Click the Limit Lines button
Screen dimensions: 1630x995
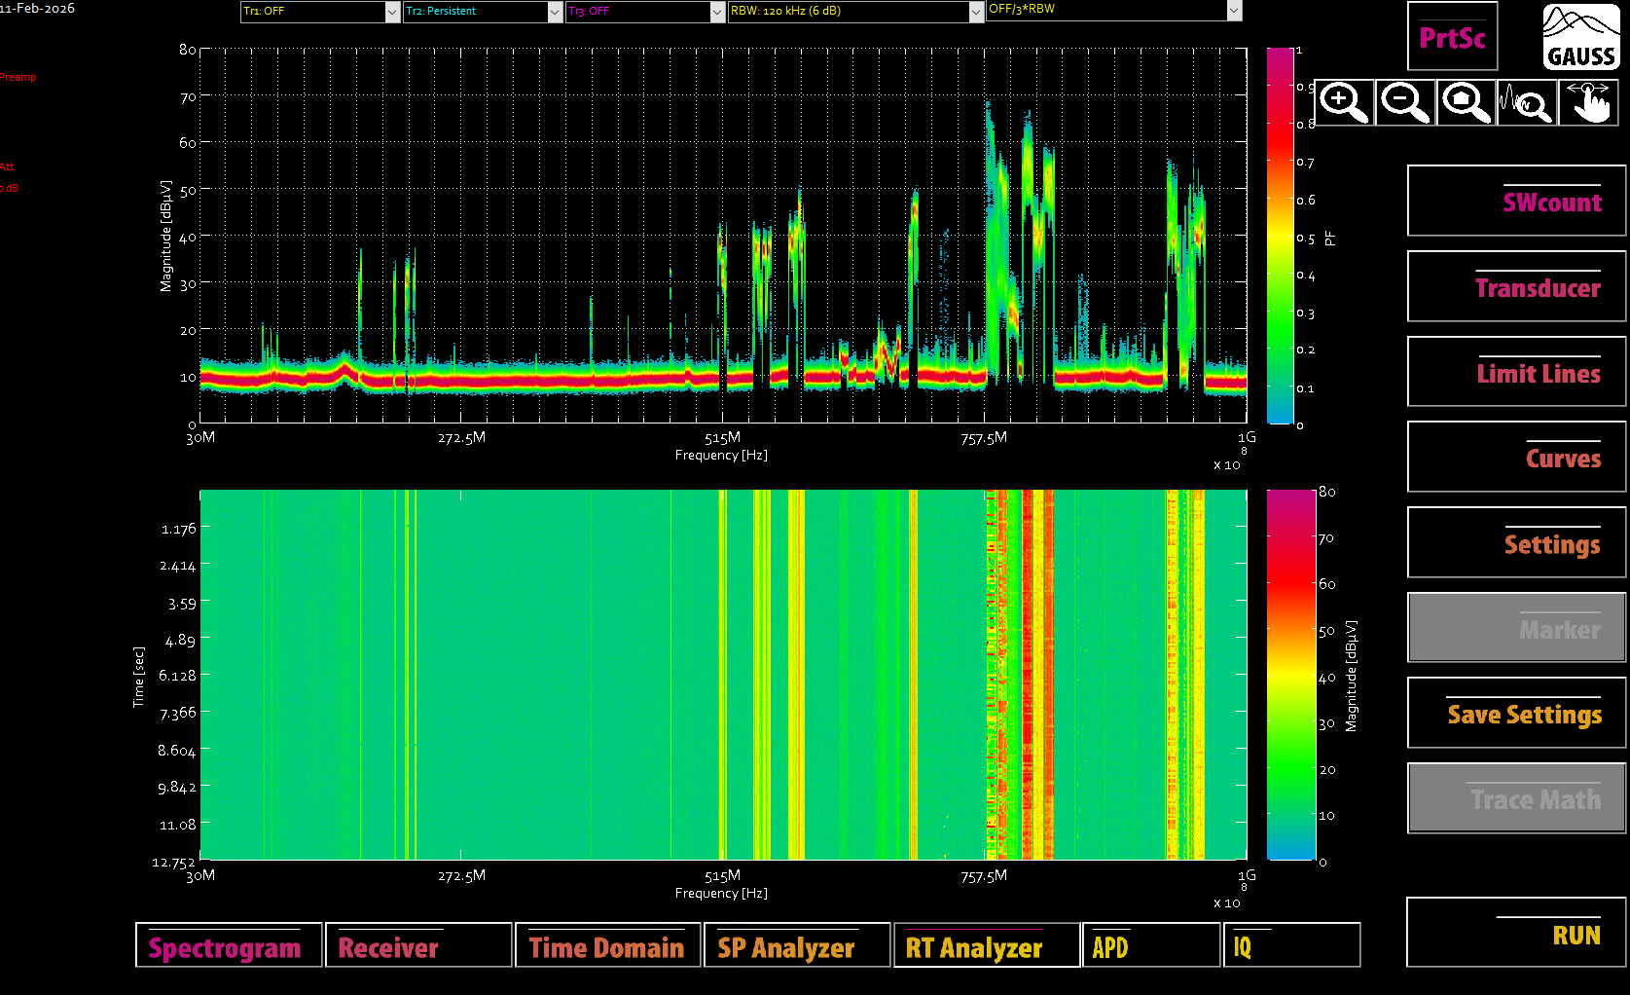[1515, 372]
